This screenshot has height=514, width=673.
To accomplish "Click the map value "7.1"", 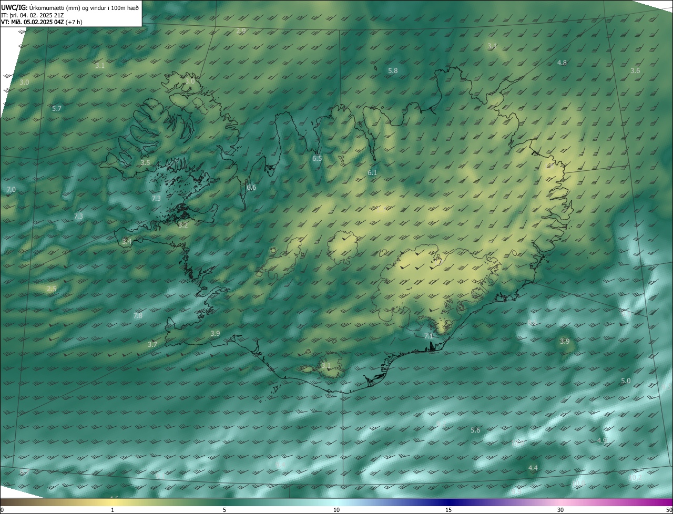I will coord(429,335).
